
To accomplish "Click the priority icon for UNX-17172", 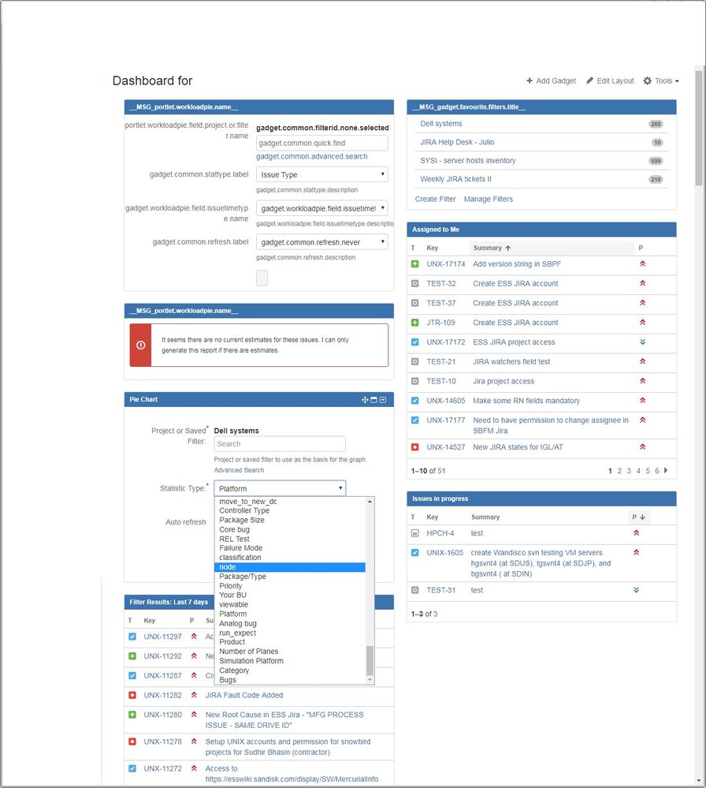I will point(642,342).
